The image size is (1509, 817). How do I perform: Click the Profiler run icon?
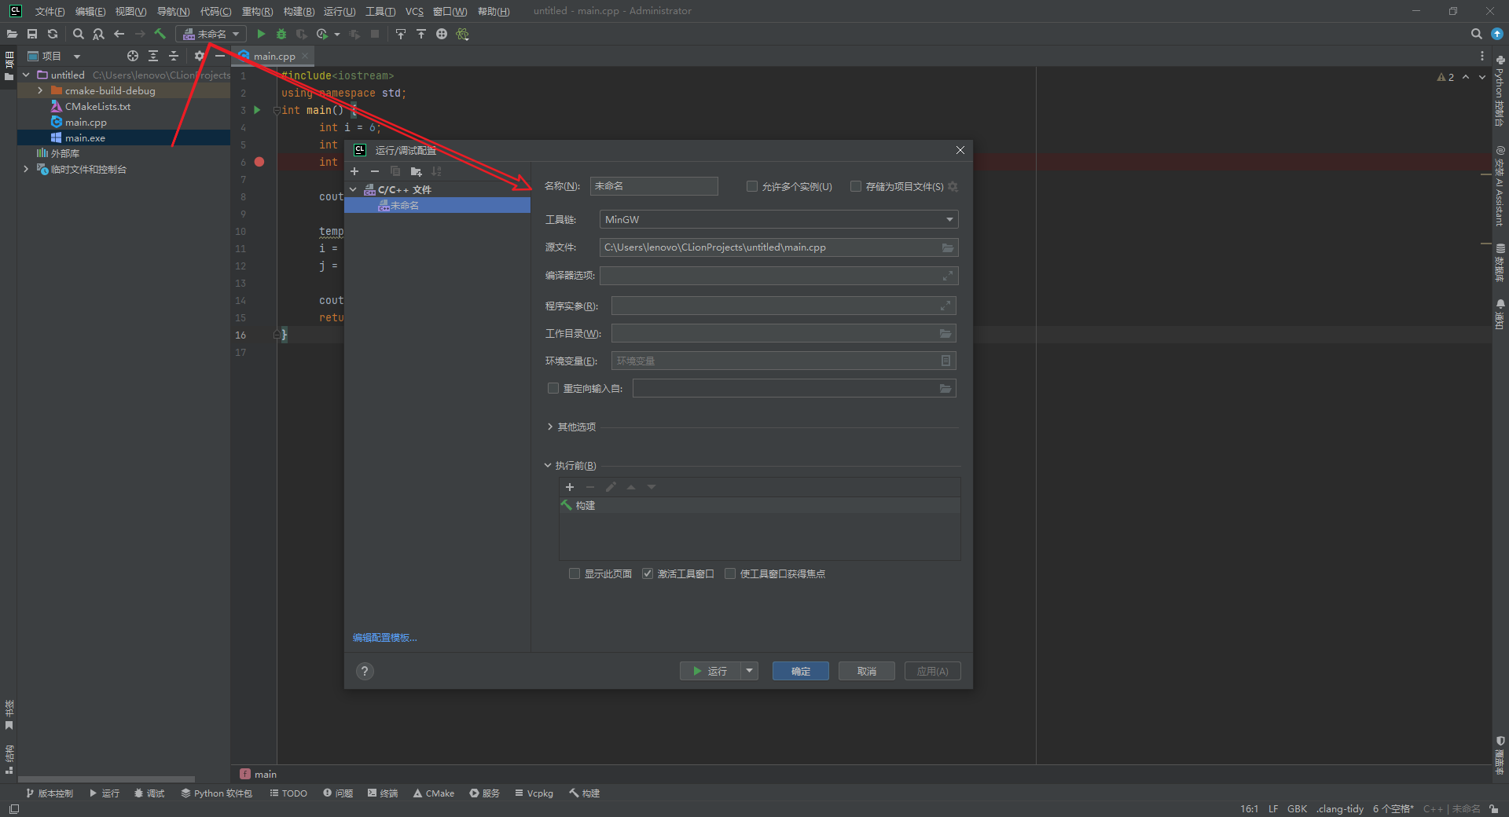point(322,34)
